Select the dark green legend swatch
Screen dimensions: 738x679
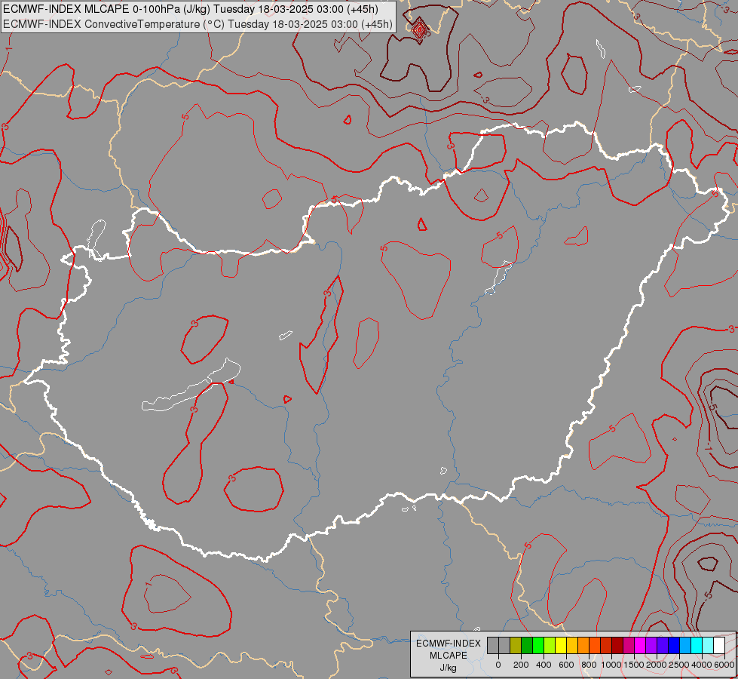(527, 646)
